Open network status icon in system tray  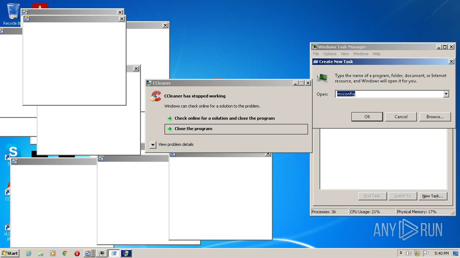[417, 253]
